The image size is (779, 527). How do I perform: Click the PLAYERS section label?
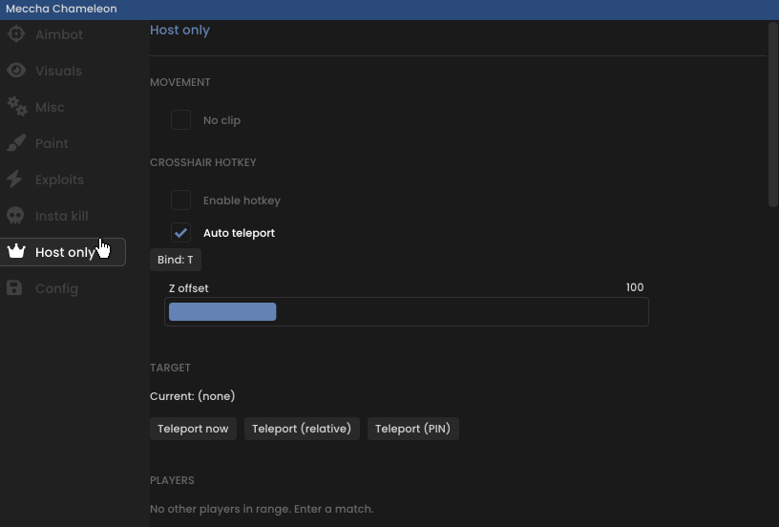click(x=172, y=480)
